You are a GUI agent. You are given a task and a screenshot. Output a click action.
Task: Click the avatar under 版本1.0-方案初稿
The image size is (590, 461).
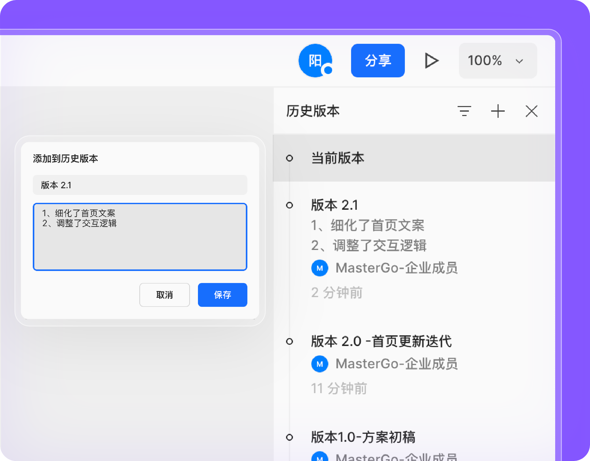(320, 457)
